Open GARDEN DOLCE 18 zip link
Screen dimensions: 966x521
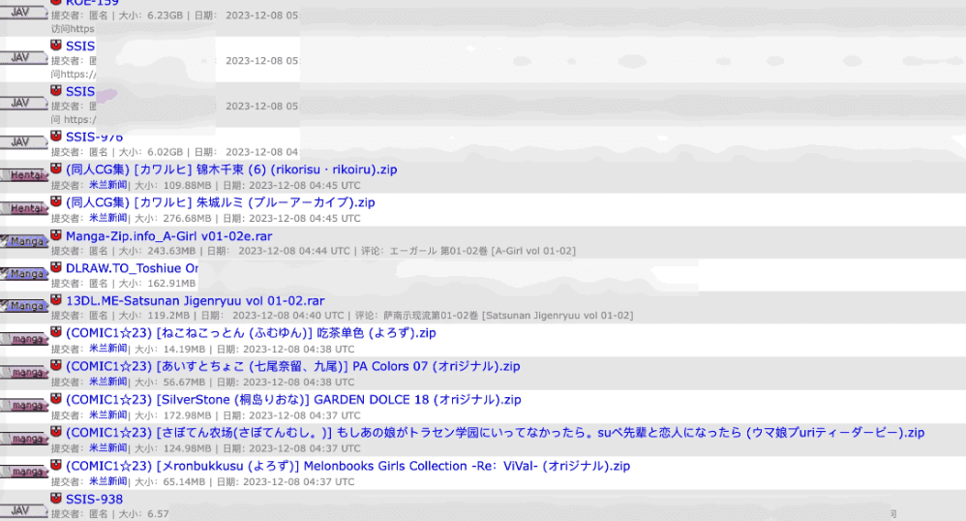(293, 400)
